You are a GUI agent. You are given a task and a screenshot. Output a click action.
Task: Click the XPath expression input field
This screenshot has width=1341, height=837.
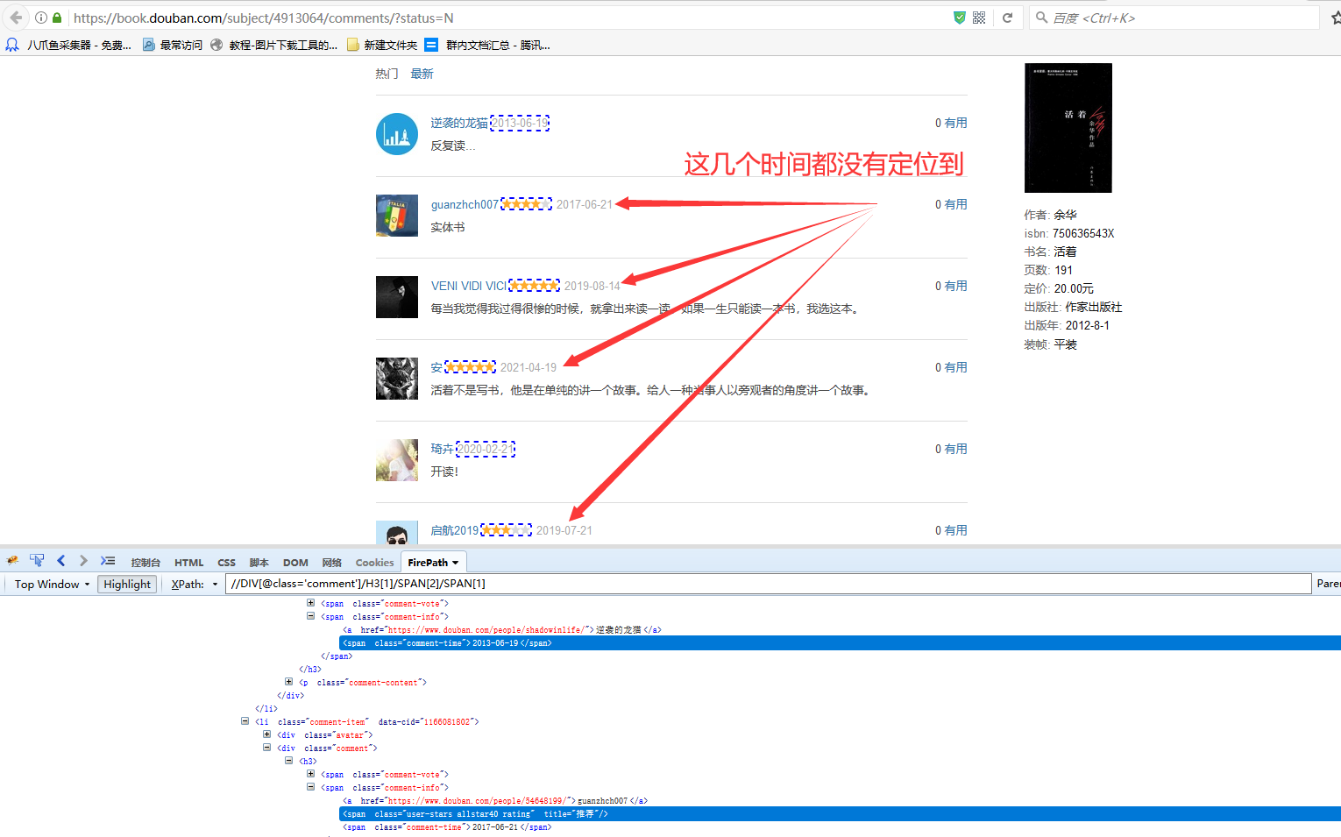768,584
